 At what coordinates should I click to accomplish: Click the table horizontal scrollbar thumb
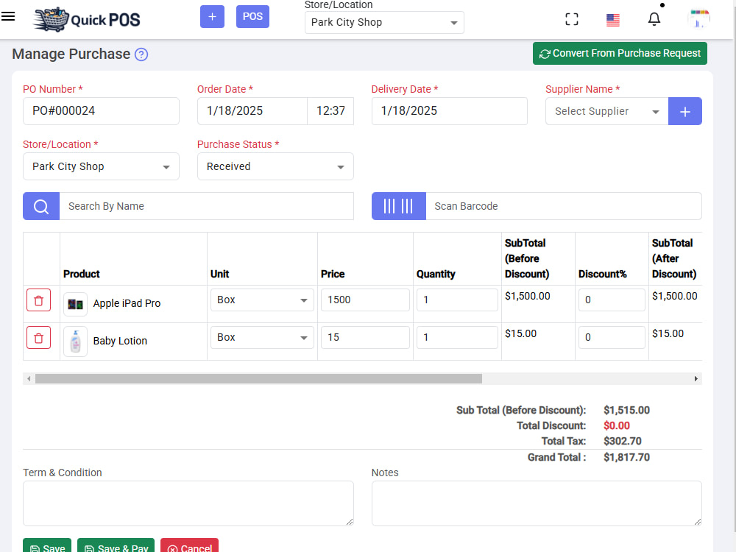(x=258, y=379)
